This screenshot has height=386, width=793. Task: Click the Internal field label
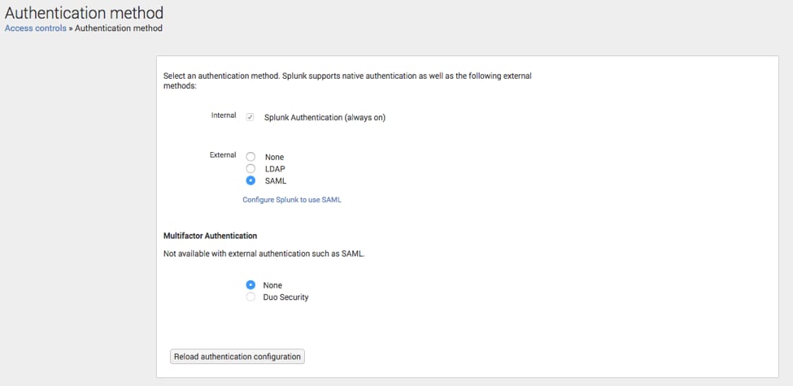click(x=224, y=115)
